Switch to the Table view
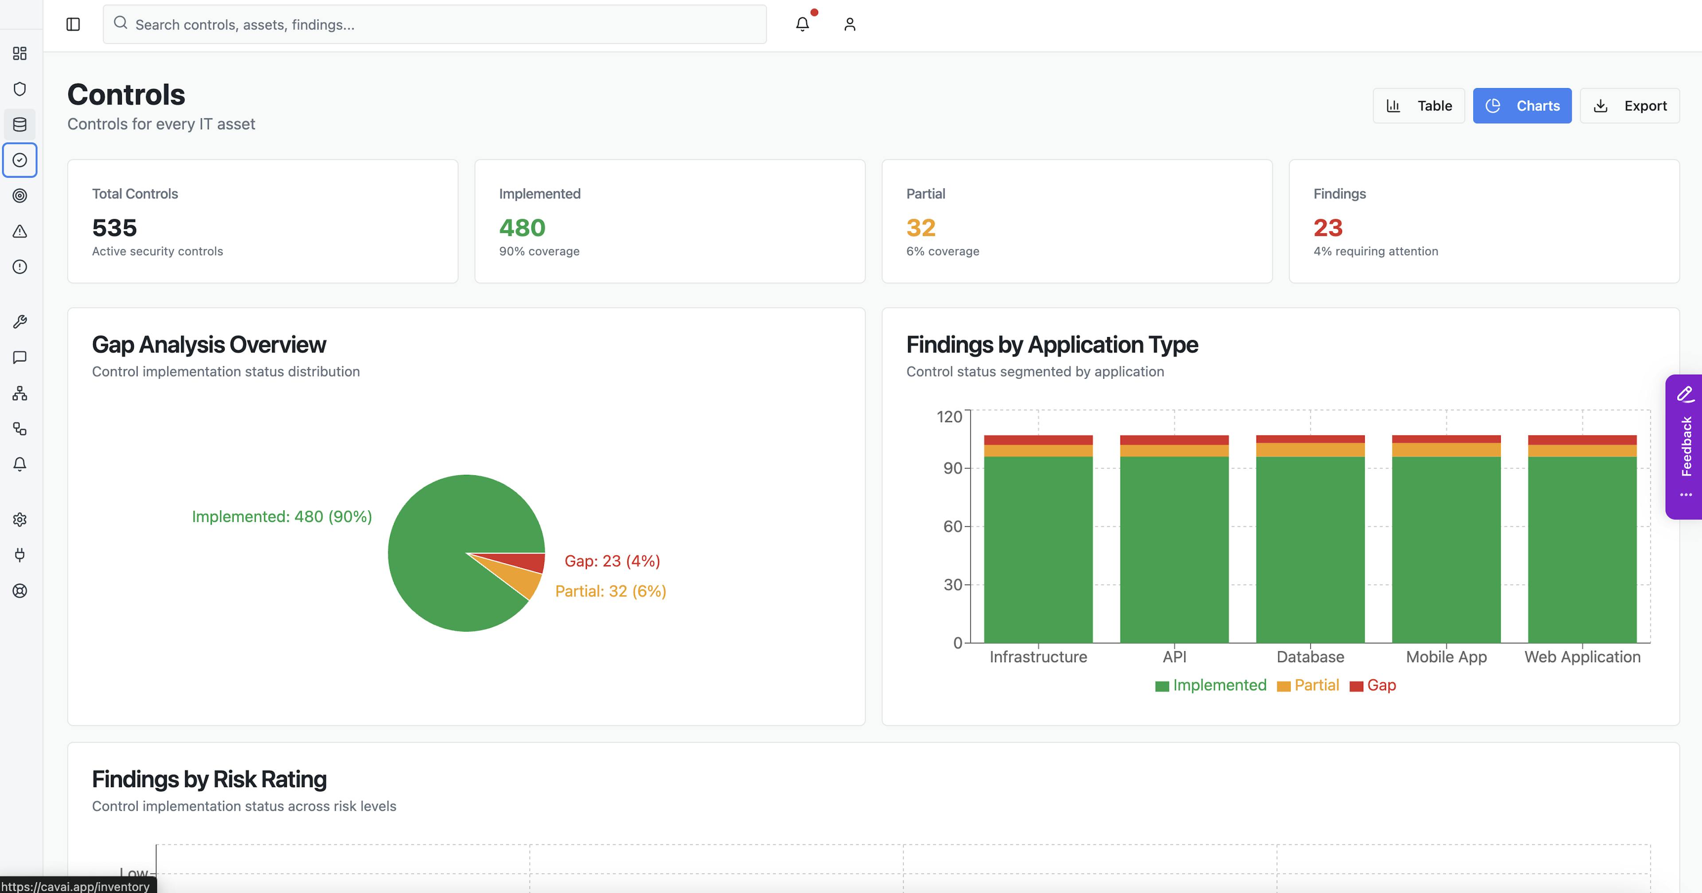The width and height of the screenshot is (1702, 893). coord(1418,106)
